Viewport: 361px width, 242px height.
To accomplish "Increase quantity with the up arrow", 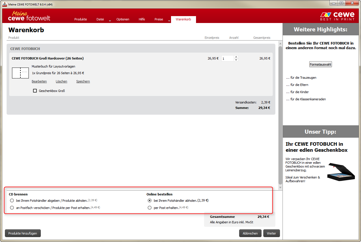I will (236, 57).
